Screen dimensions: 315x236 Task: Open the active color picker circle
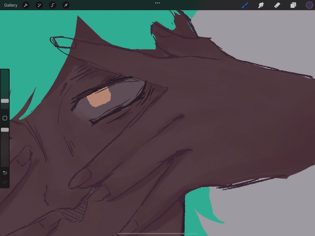click(309, 5)
